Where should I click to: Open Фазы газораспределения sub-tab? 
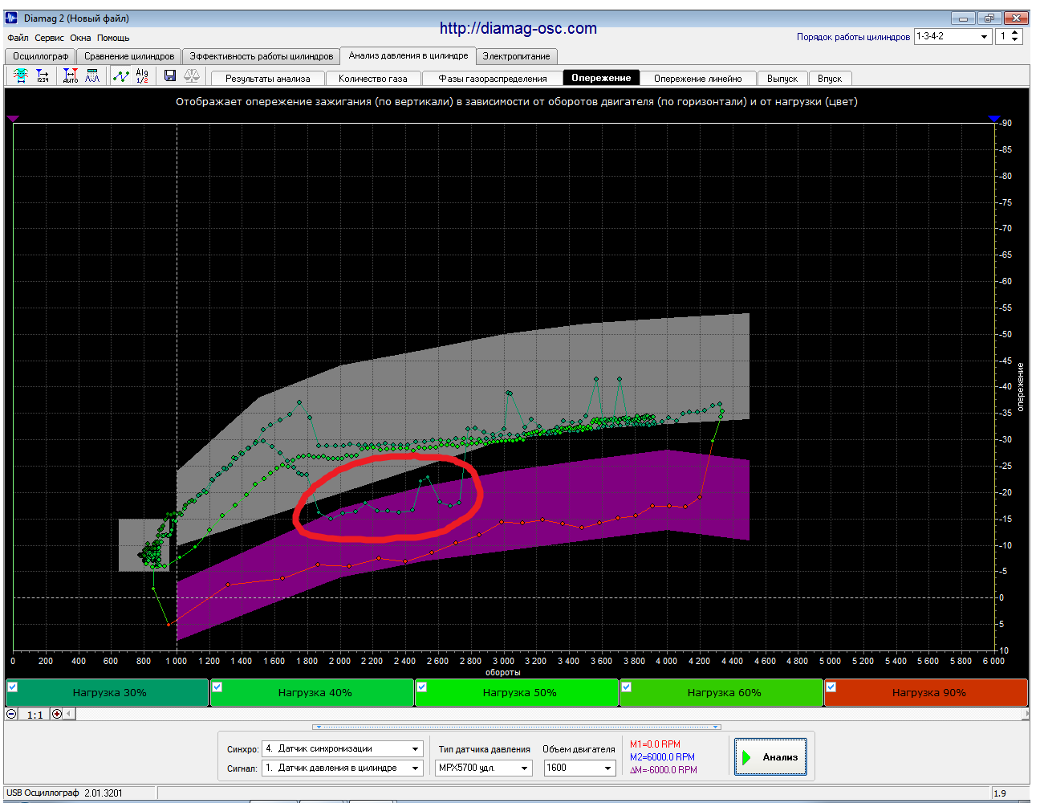(x=492, y=78)
